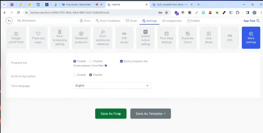
Task: Open the browser extensions puzzle icon
Action: coord(237,12)
